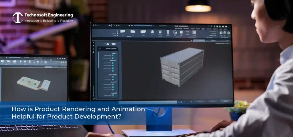The image size is (293, 137).
Task: Click the horizontal scrollbar thumb at monitor bottom
Action: coord(148,102)
